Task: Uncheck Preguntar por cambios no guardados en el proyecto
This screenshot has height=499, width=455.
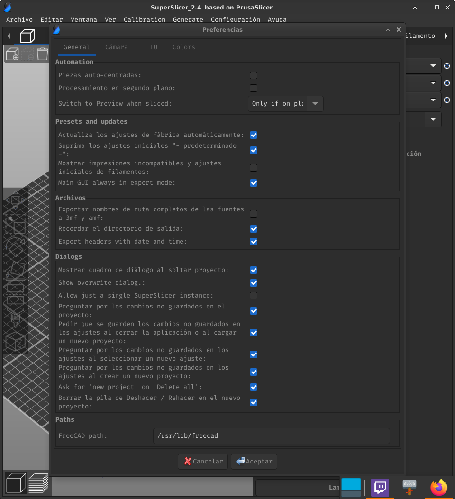Action: tap(254, 311)
